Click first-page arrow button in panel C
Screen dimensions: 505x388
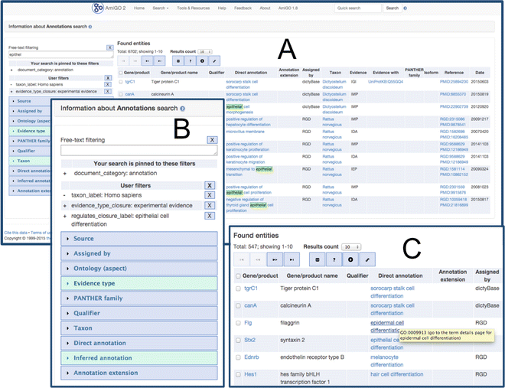tap(242, 259)
